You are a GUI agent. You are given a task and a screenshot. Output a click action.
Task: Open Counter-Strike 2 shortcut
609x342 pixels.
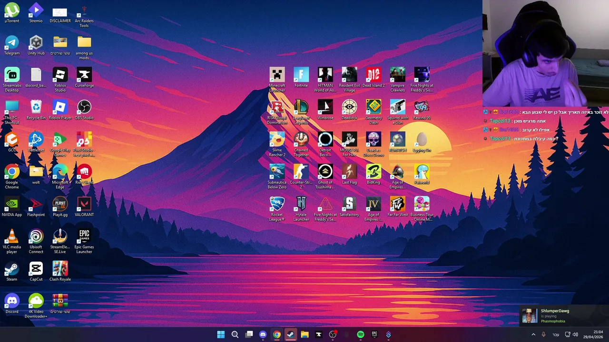(301, 177)
